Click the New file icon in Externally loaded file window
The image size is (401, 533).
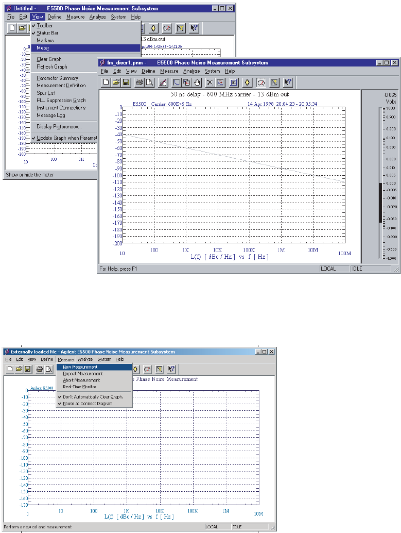(x=11, y=369)
